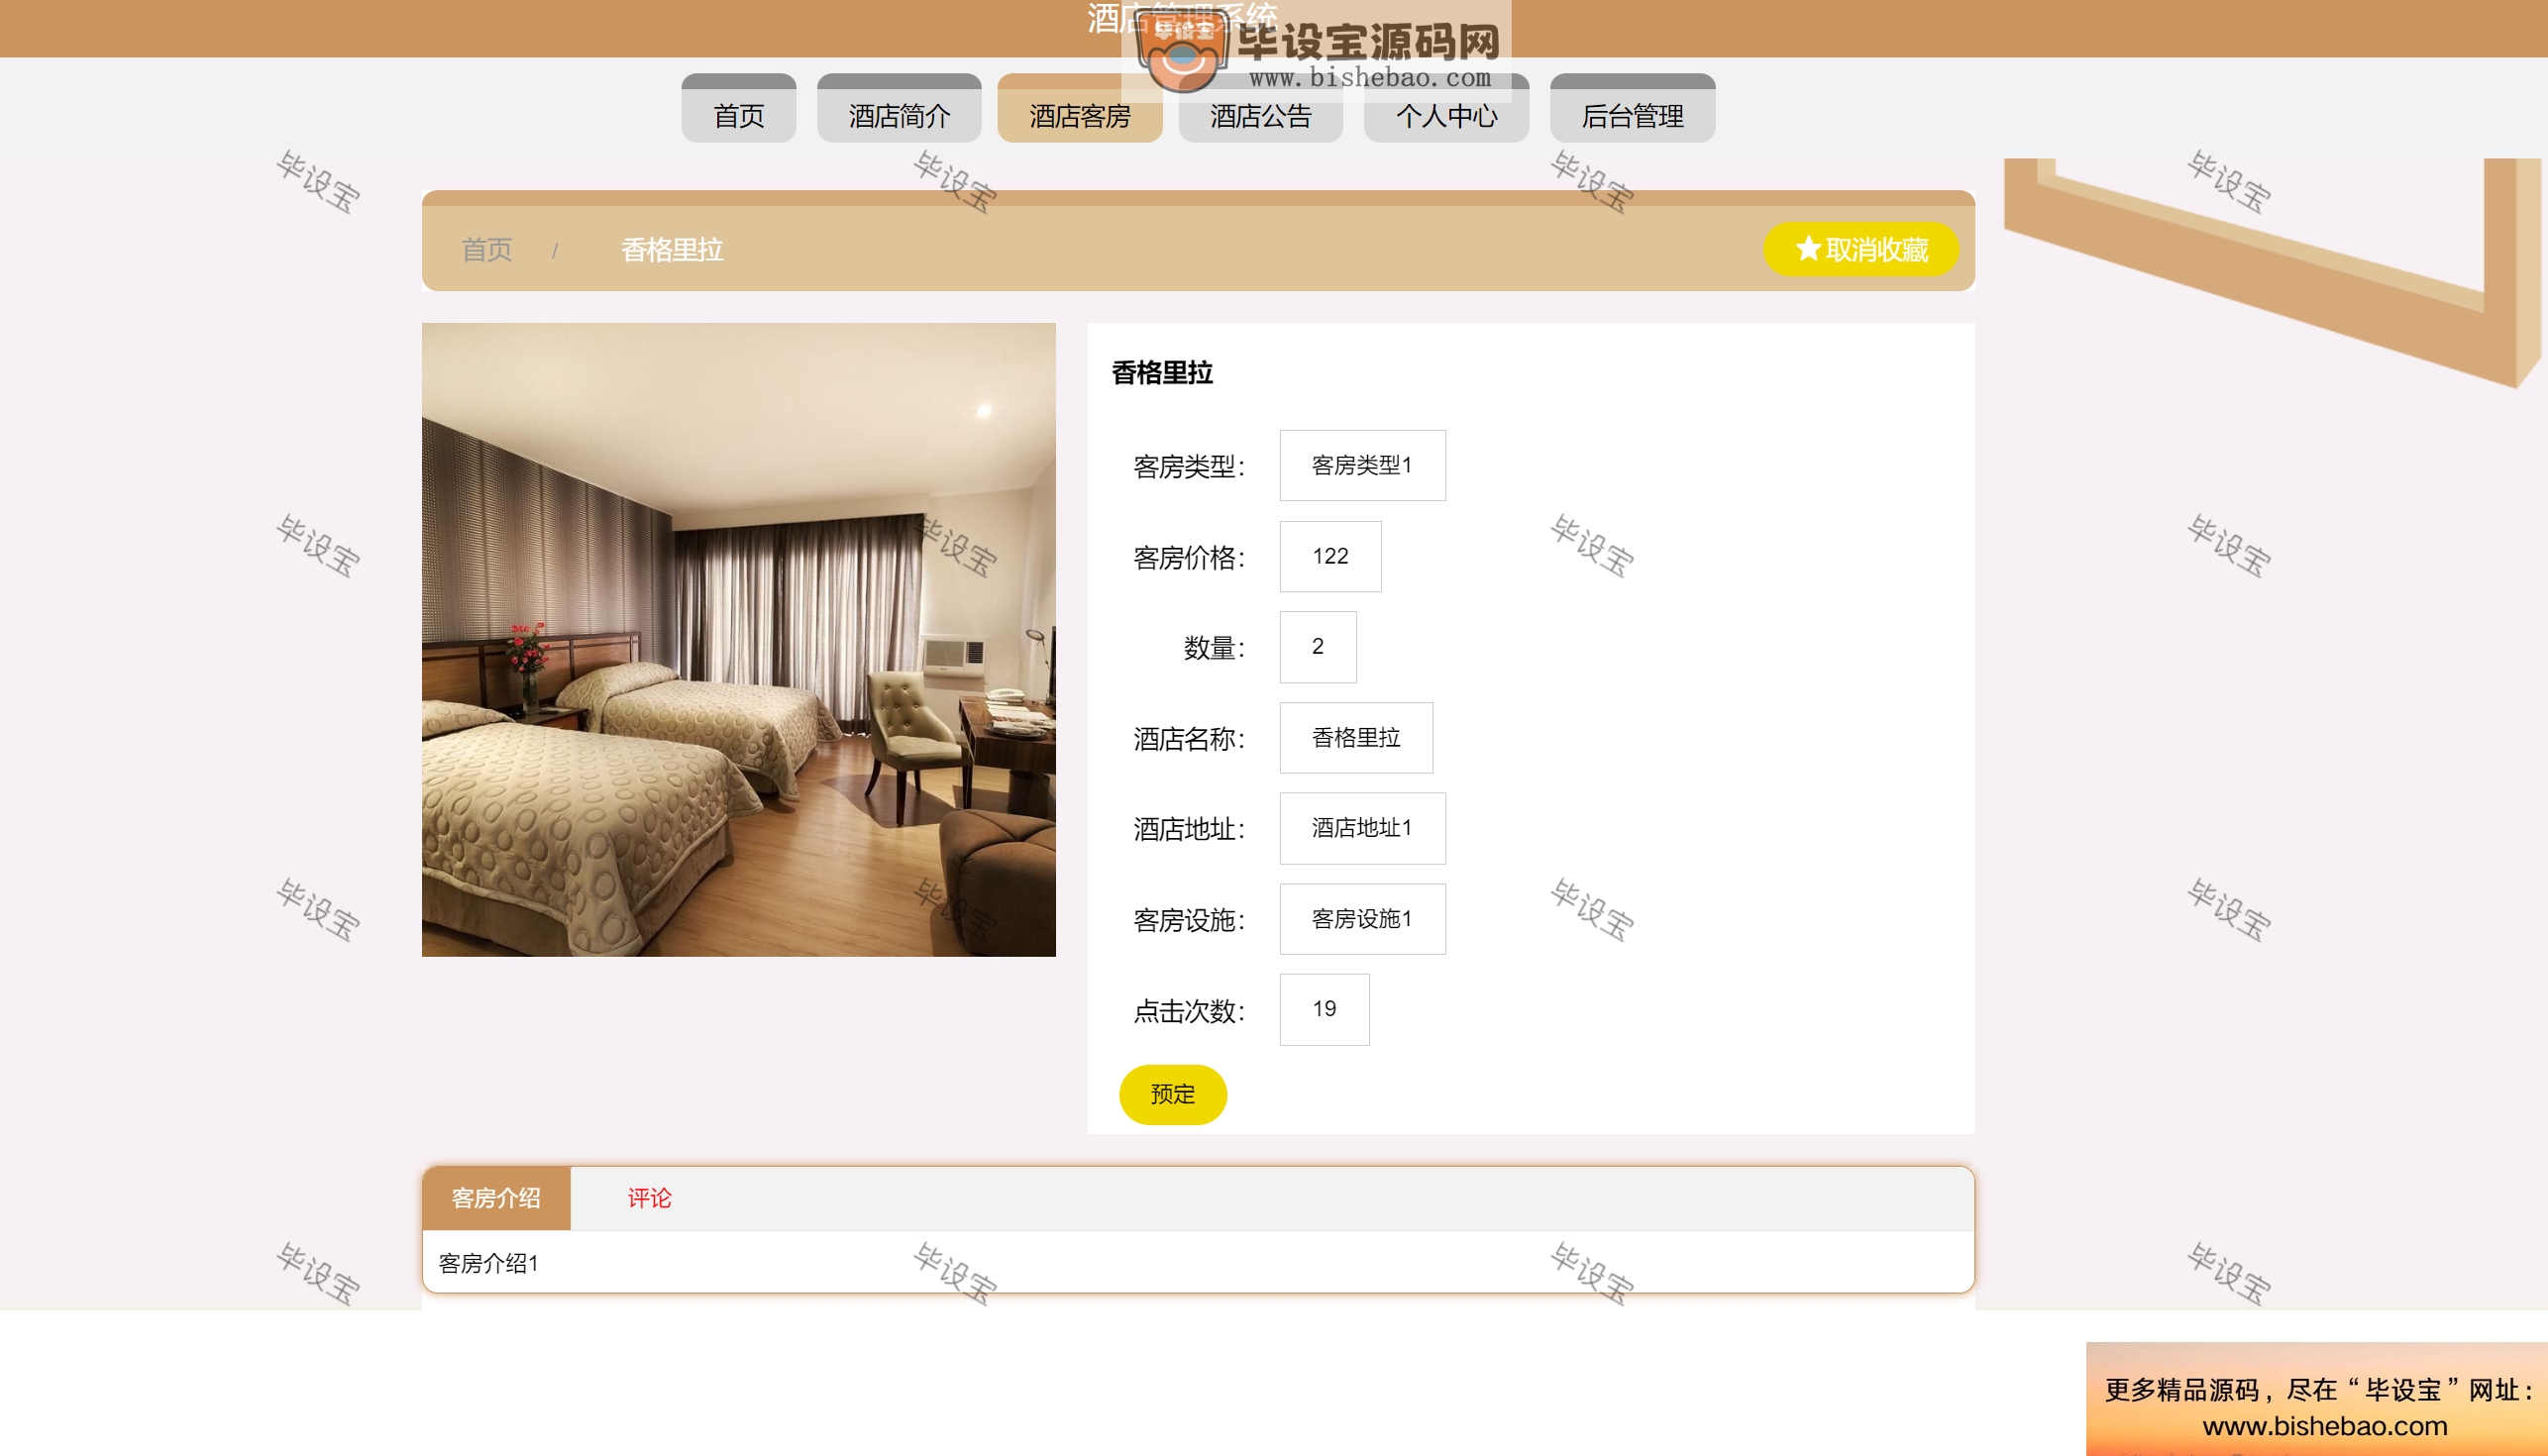
Task: Click the 数量 field label
Action: [1214, 647]
